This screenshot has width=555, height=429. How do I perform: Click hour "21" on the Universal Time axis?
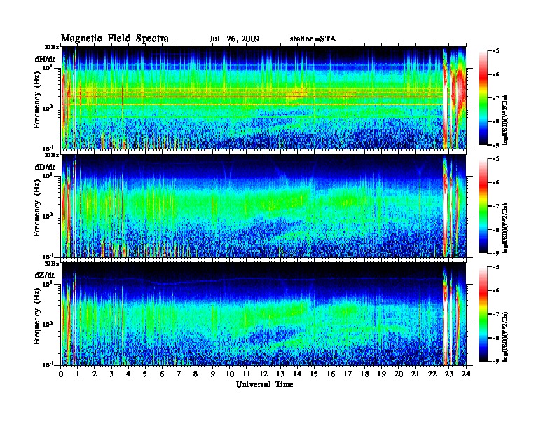pyautogui.click(x=416, y=374)
